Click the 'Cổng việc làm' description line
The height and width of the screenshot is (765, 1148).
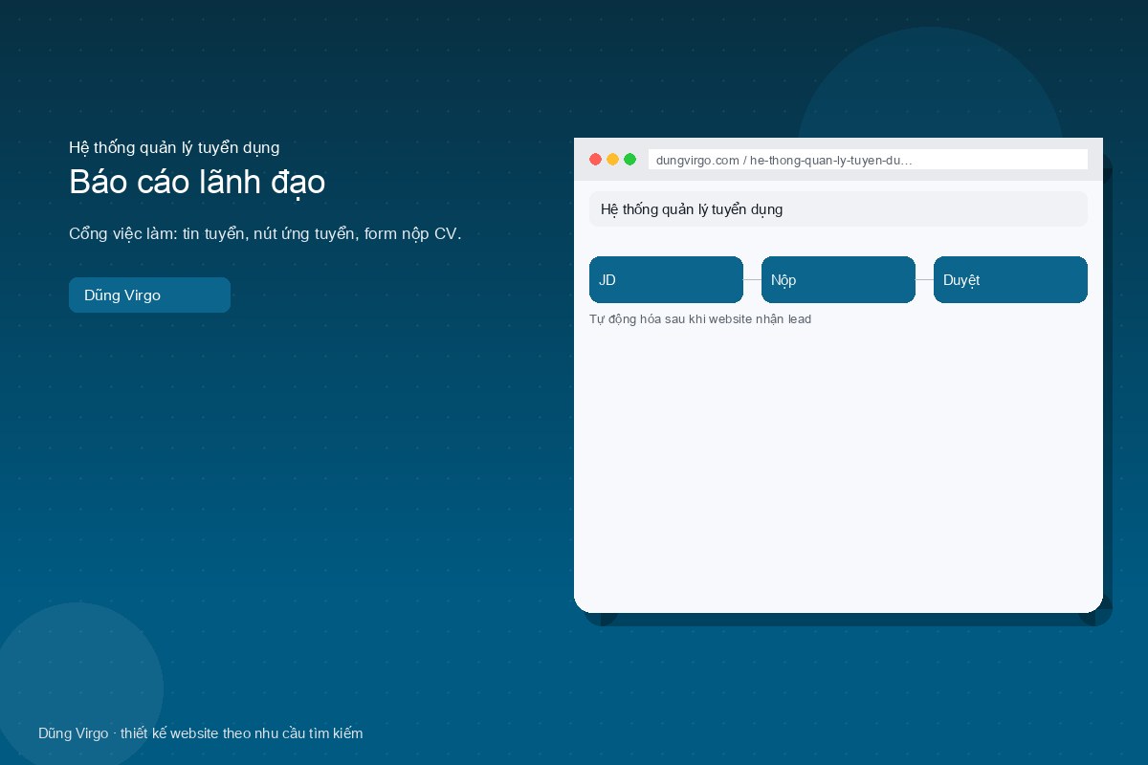[265, 234]
